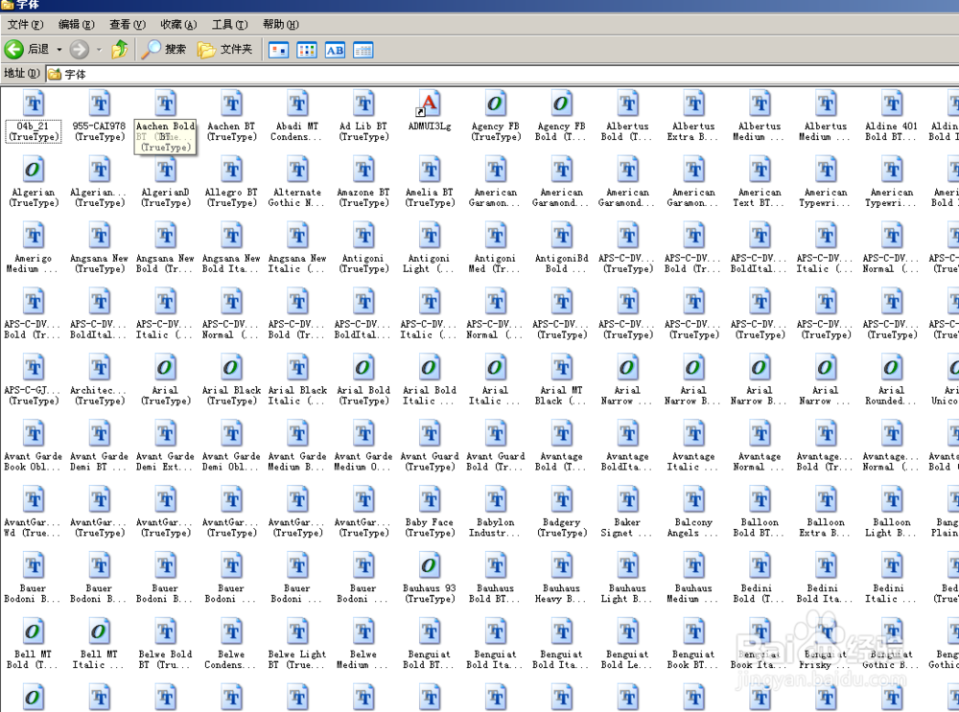Select the 955-CAI978 font file
This screenshot has width=959, height=712.
100,103
